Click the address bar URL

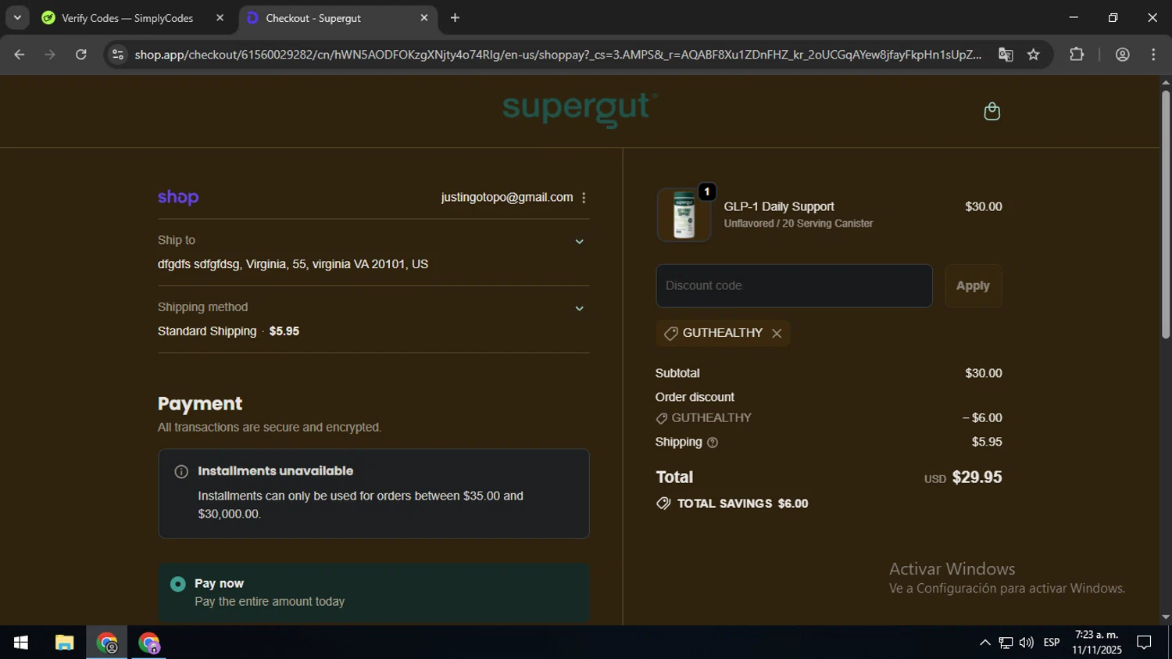(558, 55)
